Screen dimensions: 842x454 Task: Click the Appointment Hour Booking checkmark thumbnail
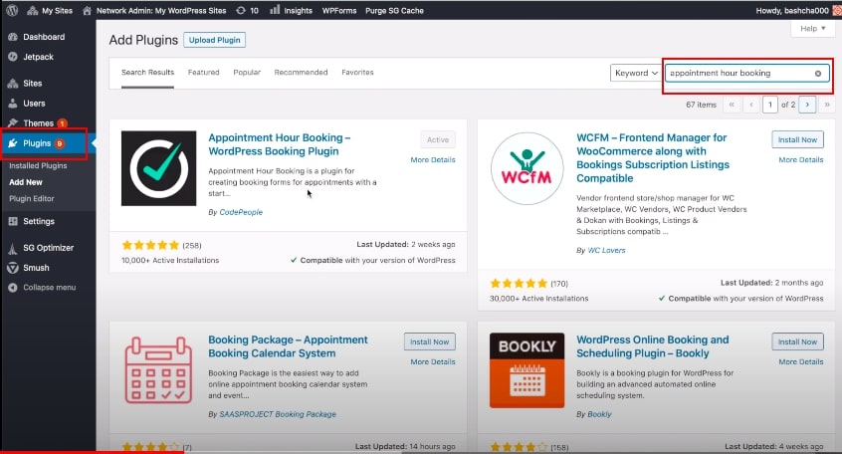(x=159, y=168)
